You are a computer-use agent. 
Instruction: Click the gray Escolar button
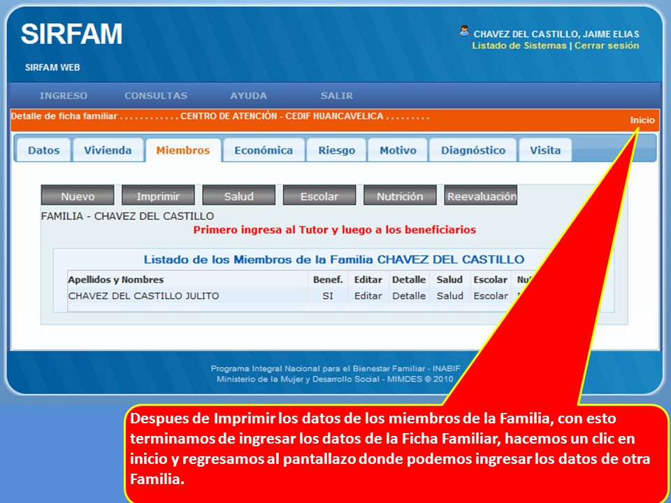coord(319,196)
